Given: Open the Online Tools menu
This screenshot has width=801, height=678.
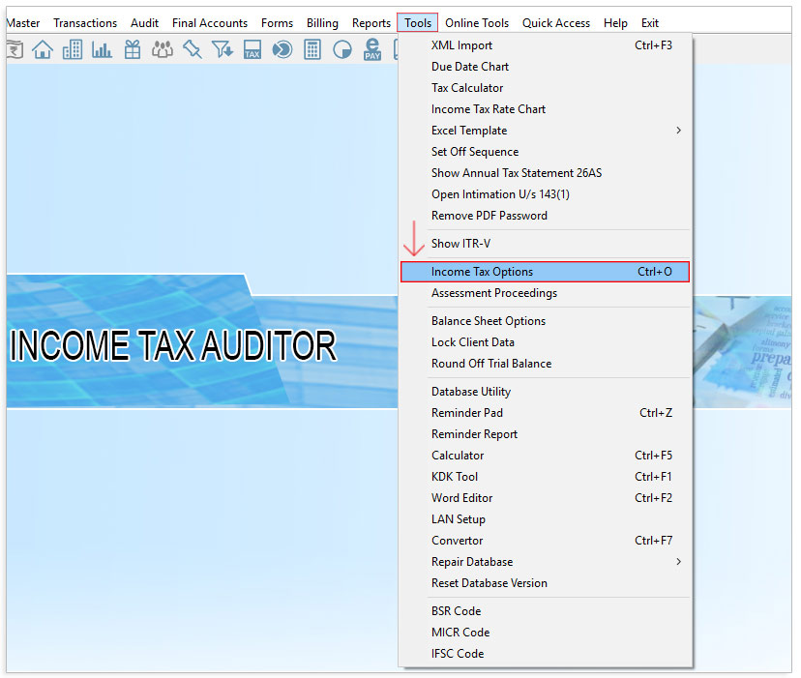Looking at the screenshot, I should (x=477, y=23).
